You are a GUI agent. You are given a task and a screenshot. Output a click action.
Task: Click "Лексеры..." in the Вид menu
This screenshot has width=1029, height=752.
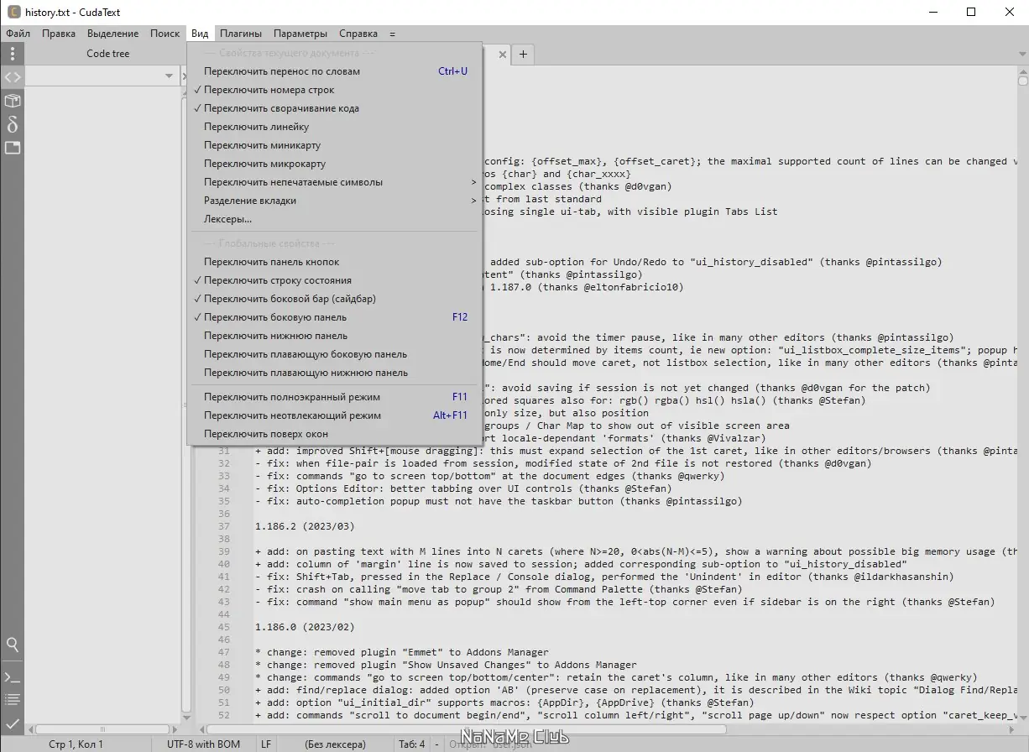pyautogui.click(x=228, y=218)
